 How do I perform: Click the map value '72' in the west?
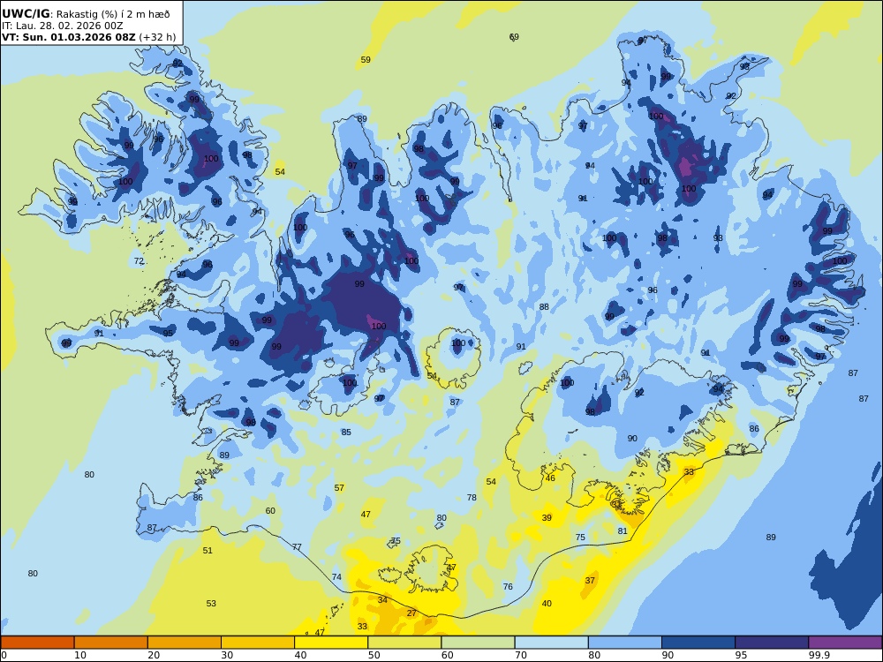point(140,261)
